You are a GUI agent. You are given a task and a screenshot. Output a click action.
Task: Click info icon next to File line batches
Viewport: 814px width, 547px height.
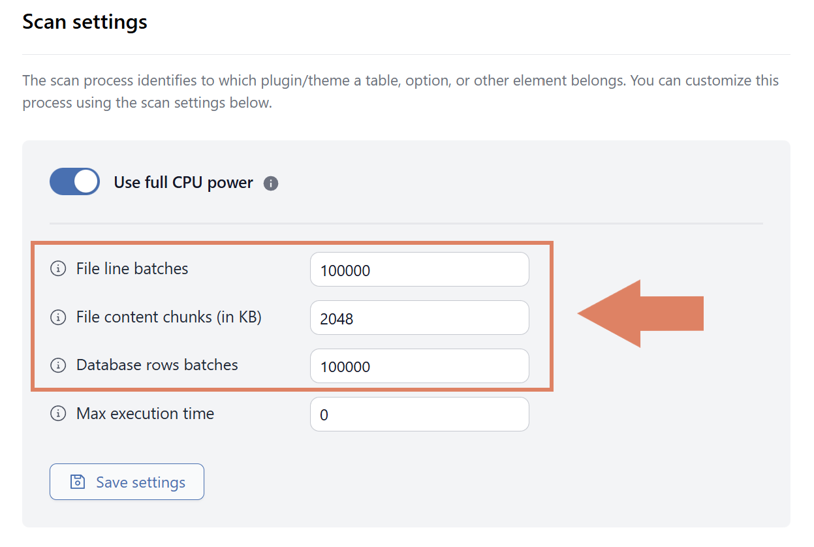click(x=58, y=268)
